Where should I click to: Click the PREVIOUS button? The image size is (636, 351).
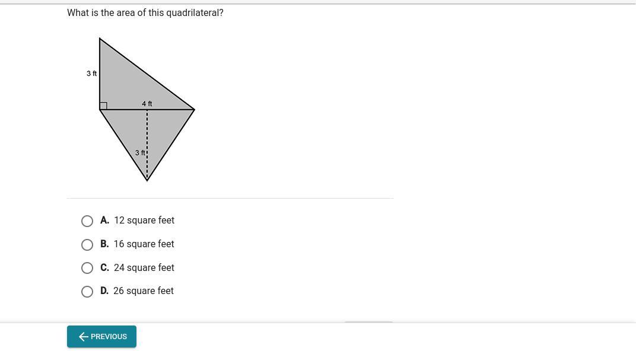pyautogui.click(x=101, y=337)
